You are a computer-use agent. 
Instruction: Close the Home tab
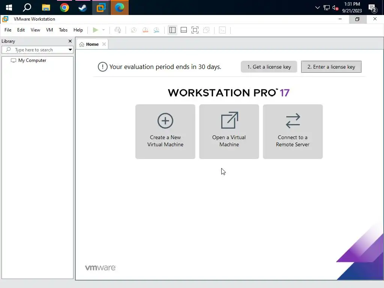point(104,44)
